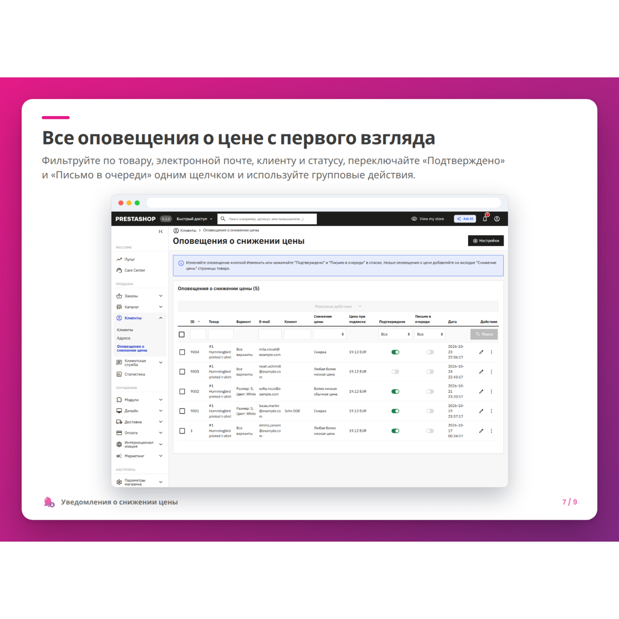Select checkbox for alert 9003

click(182, 372)
